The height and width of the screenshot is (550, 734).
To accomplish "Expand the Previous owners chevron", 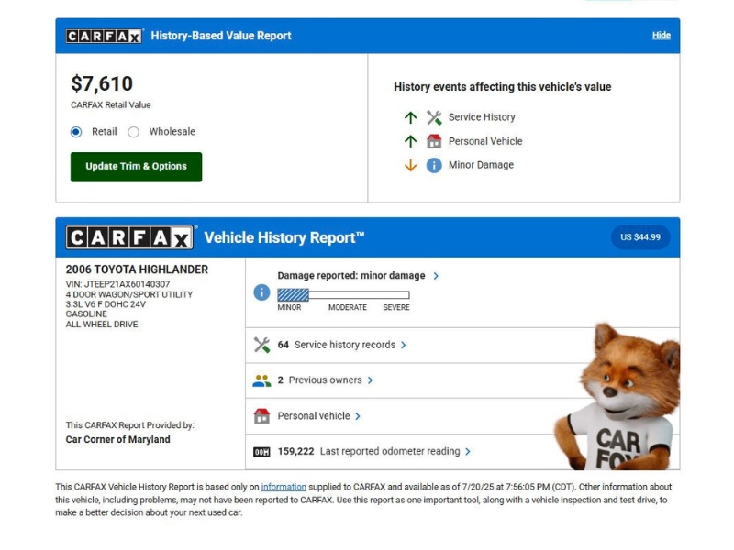I will click(370, 380).
